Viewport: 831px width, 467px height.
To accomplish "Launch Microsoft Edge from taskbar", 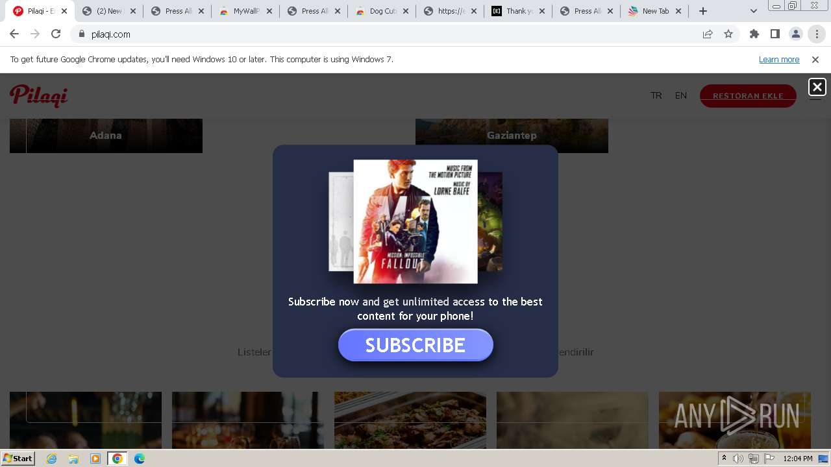I will tap(140, 459).
